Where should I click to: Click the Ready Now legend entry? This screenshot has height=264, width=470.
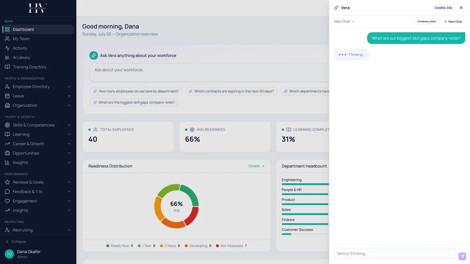[119, 246]
